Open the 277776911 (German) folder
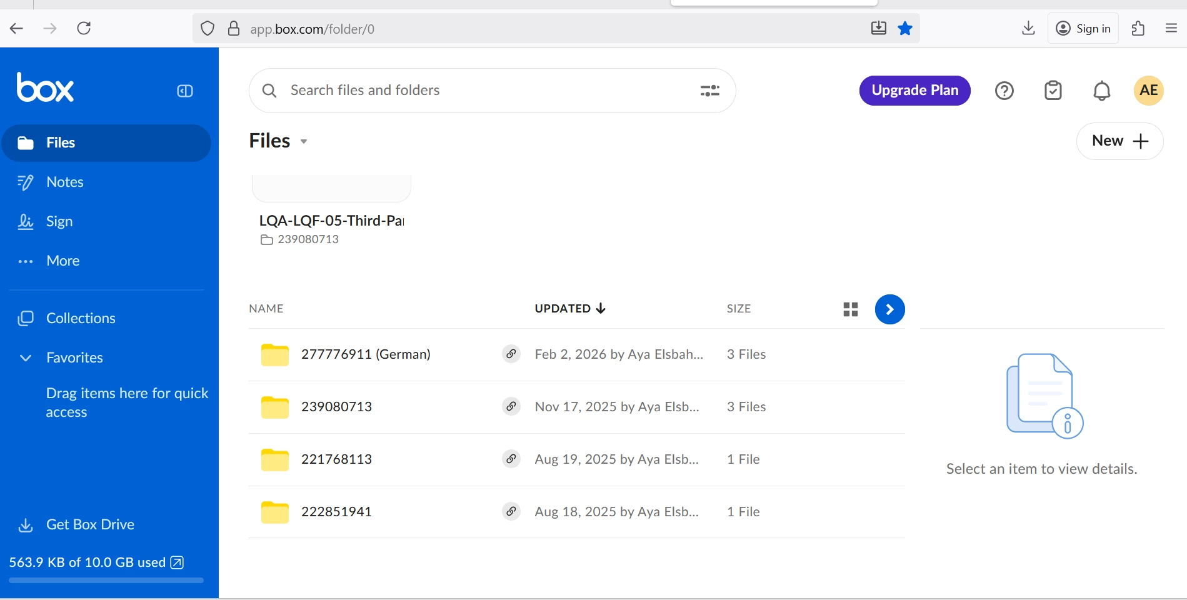 (x=366, y=354)
